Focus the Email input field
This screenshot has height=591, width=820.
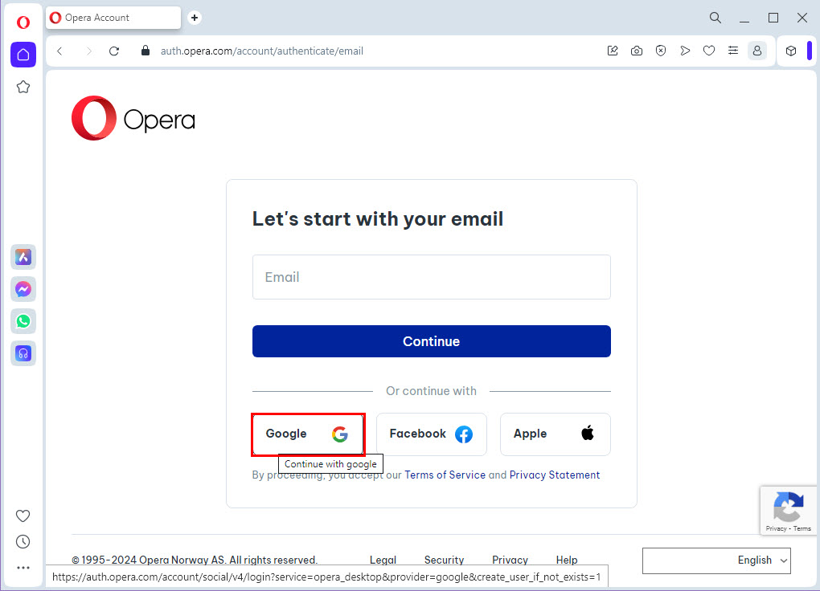point(432,277)
